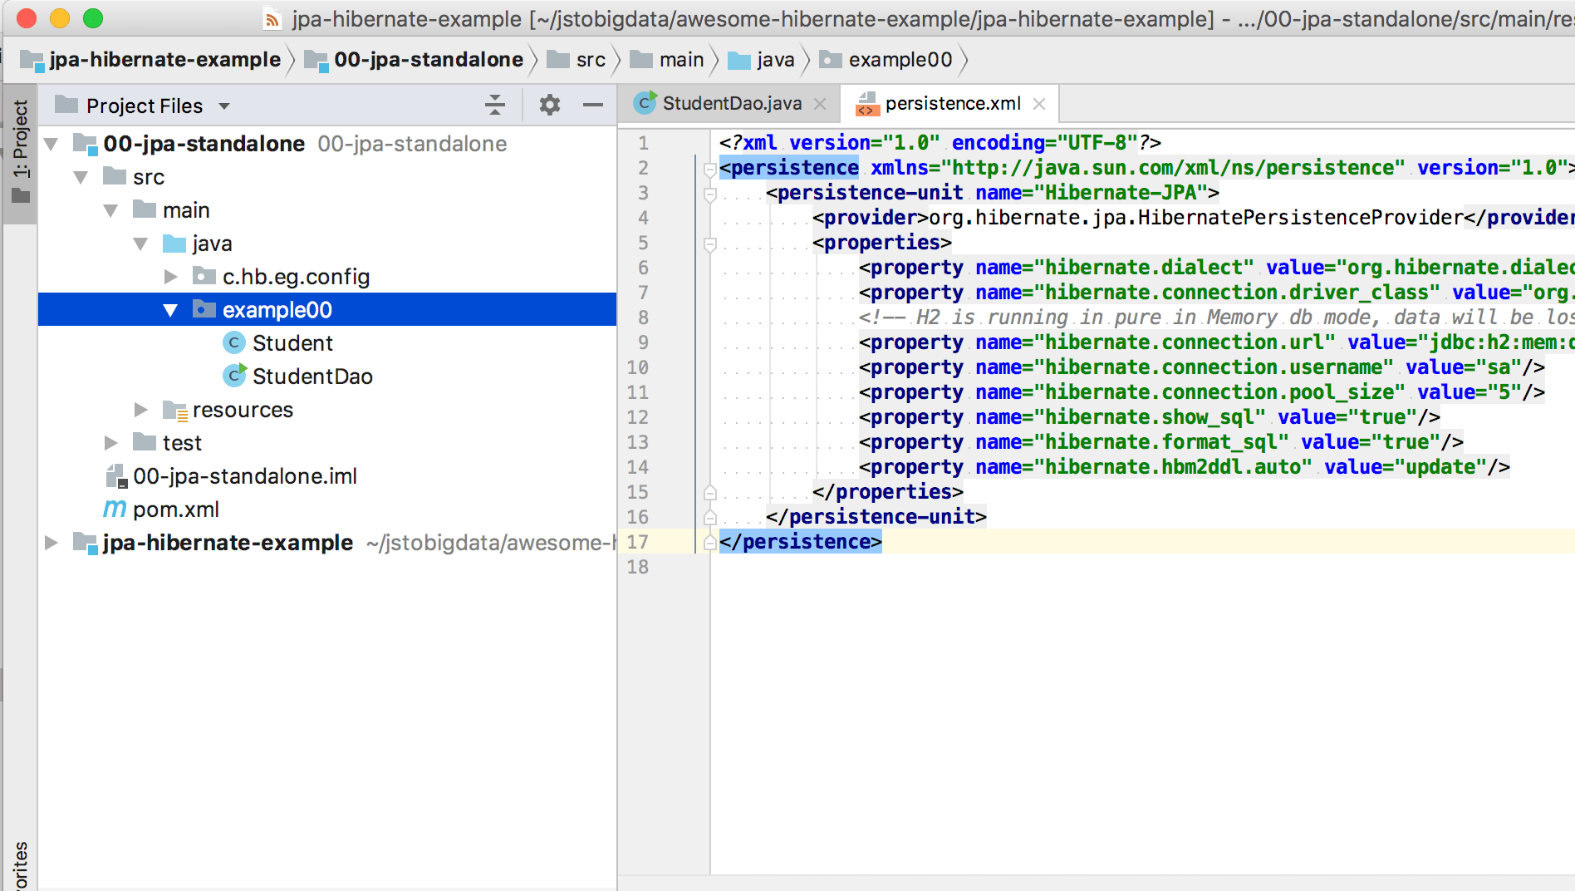Click the module icon for 00-jpa-standalone.iml
This screenshot has width=1575, height=891.
click(115, 475)
